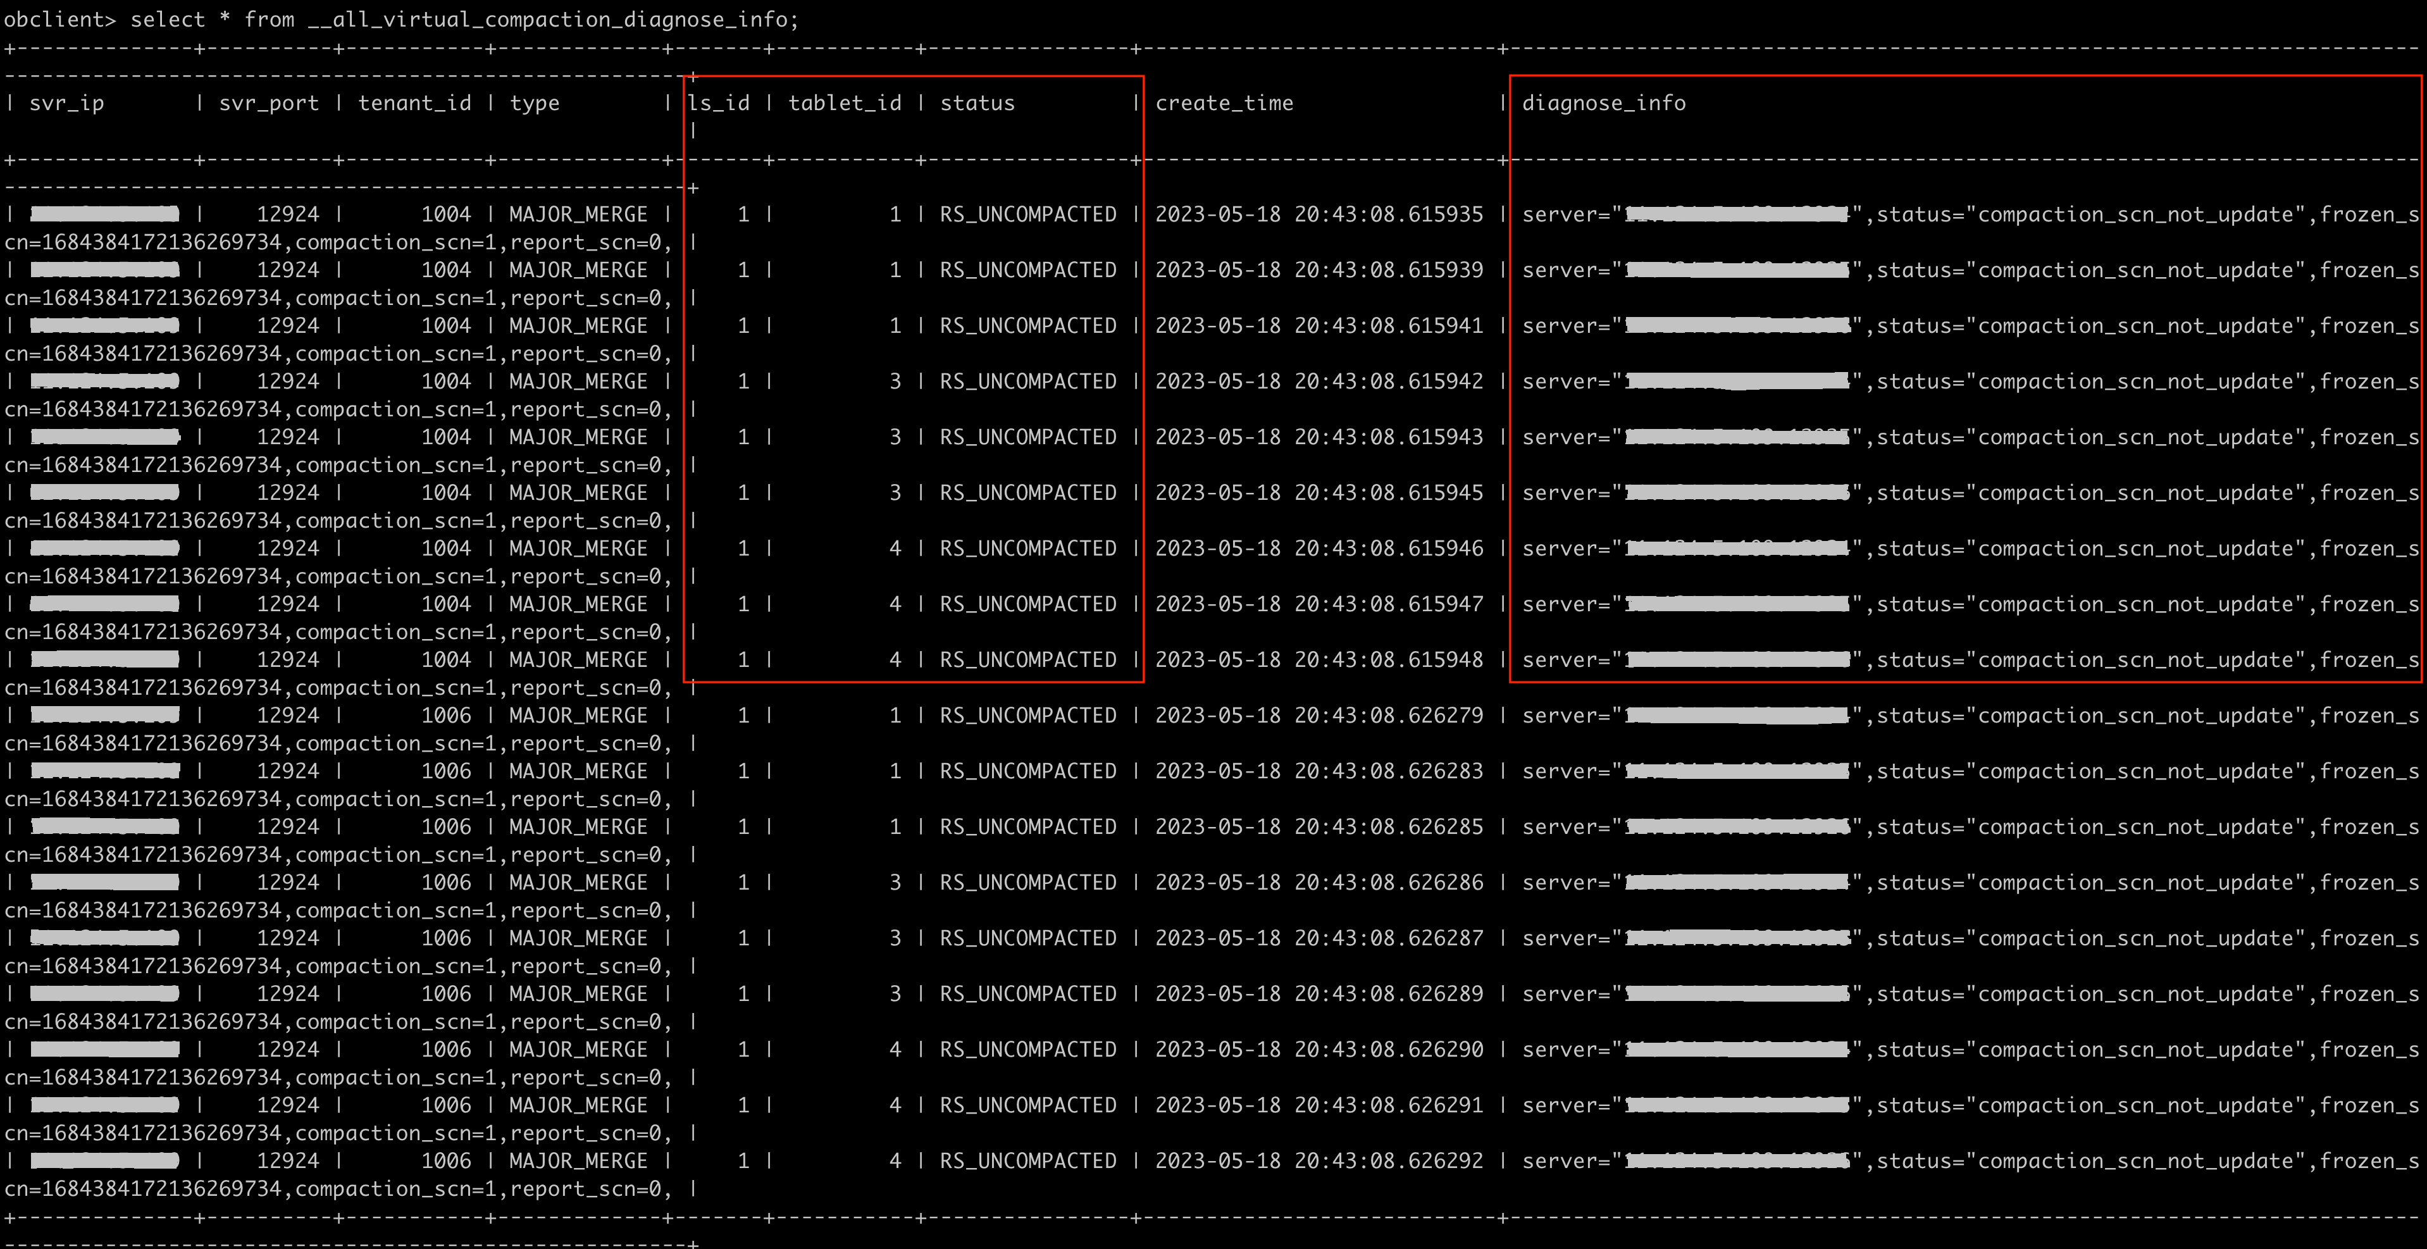Click the svr_port column header
2427x1249 pixels.
pyautogui.click(x=270, y=104)
